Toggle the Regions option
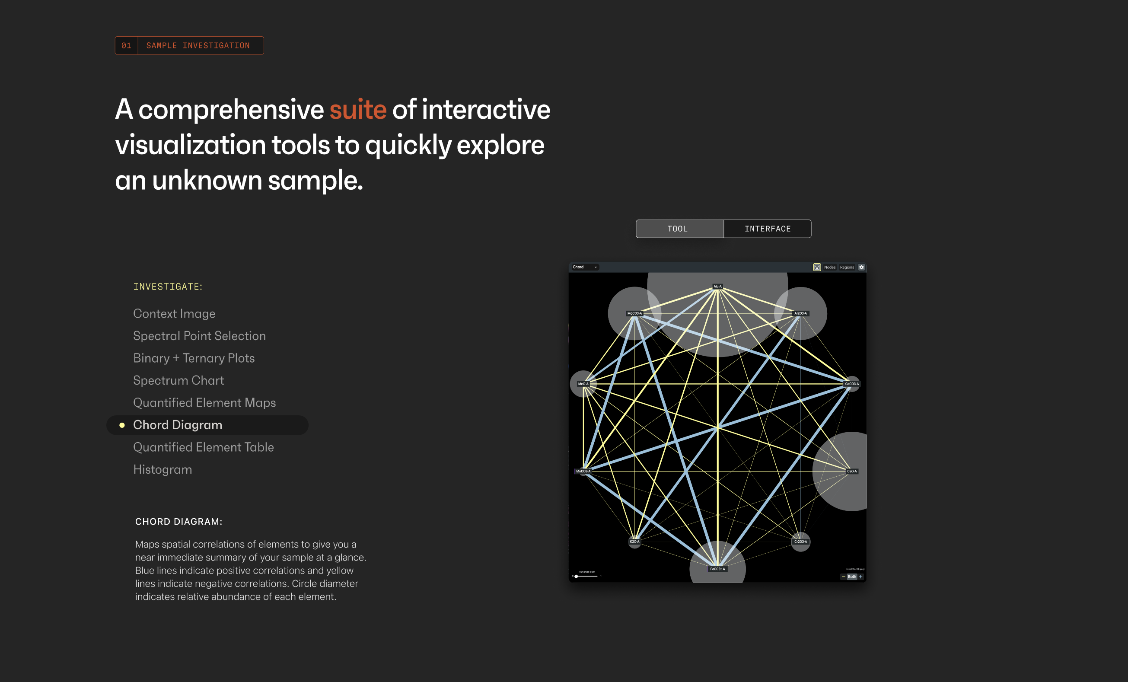Viewport: 1128px width, 682px height. pyautogui.click(x=847, y=267)
